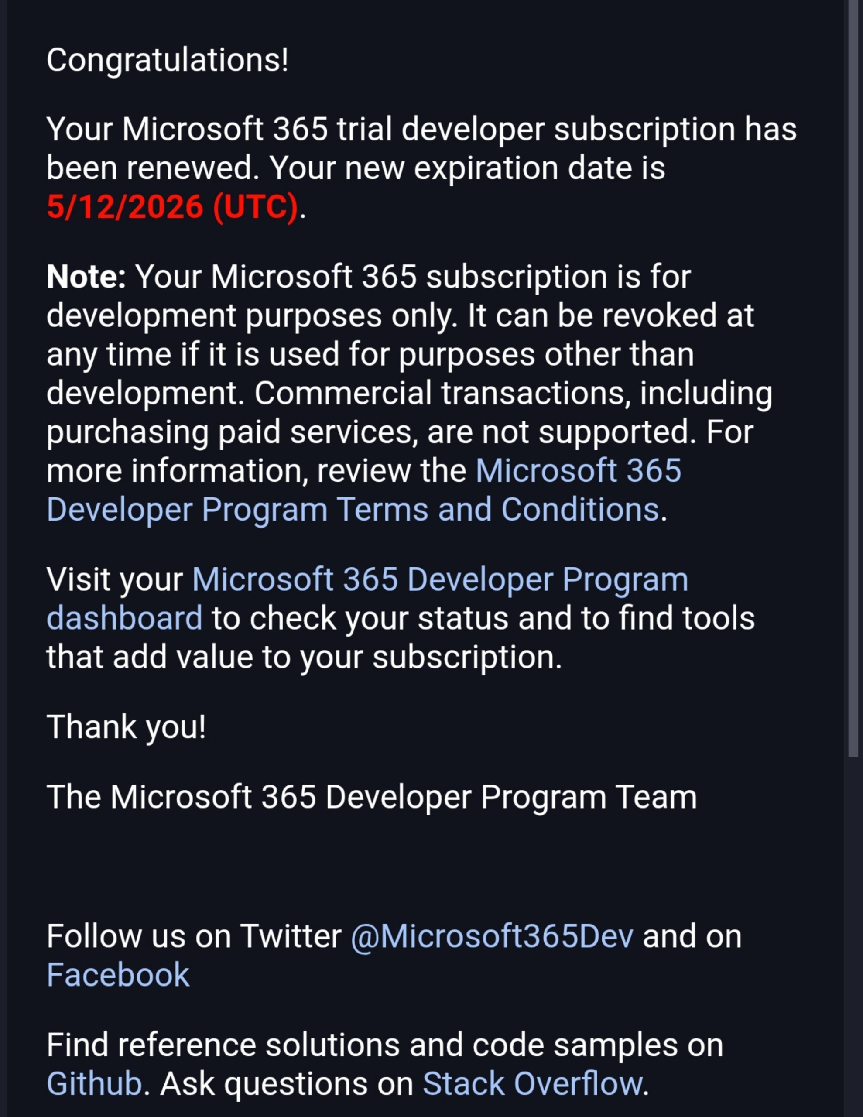Follow the Facebook link
Viewport: 863px width, 1117px height.
pyautogui.click(x=118, y=975)
